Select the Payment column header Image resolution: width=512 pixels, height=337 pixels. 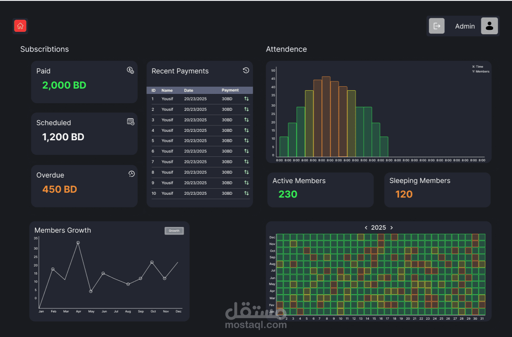pyautogui.click(x=230, y=90)
